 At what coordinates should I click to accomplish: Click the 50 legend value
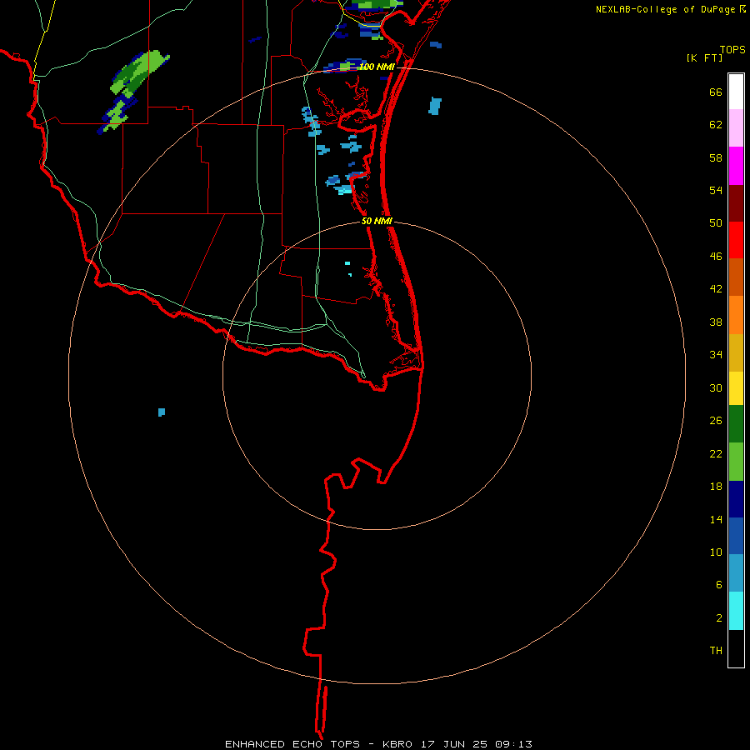point(716,222)
